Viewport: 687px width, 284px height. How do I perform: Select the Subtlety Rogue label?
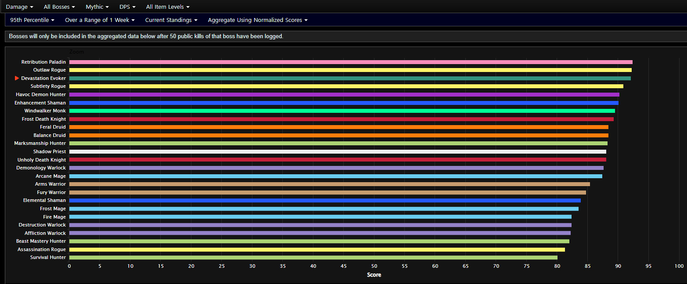49,86
